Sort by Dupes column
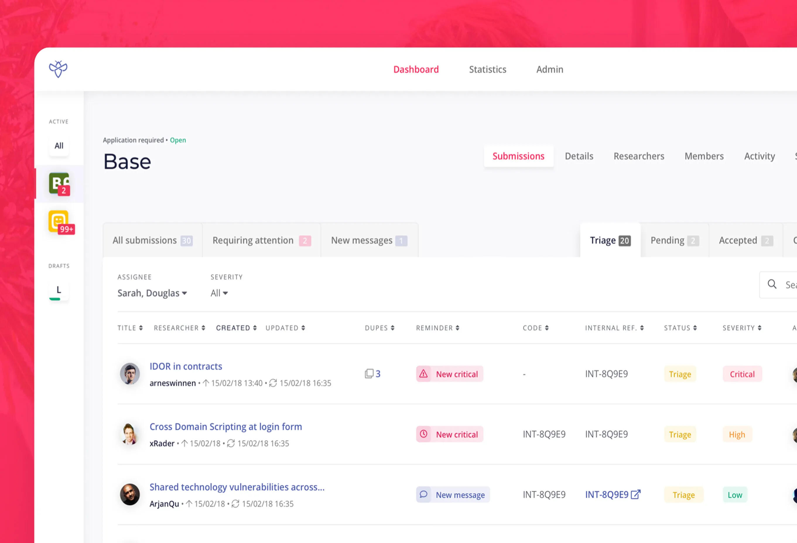This screenshot has width=797, height=543. [380, 328]
